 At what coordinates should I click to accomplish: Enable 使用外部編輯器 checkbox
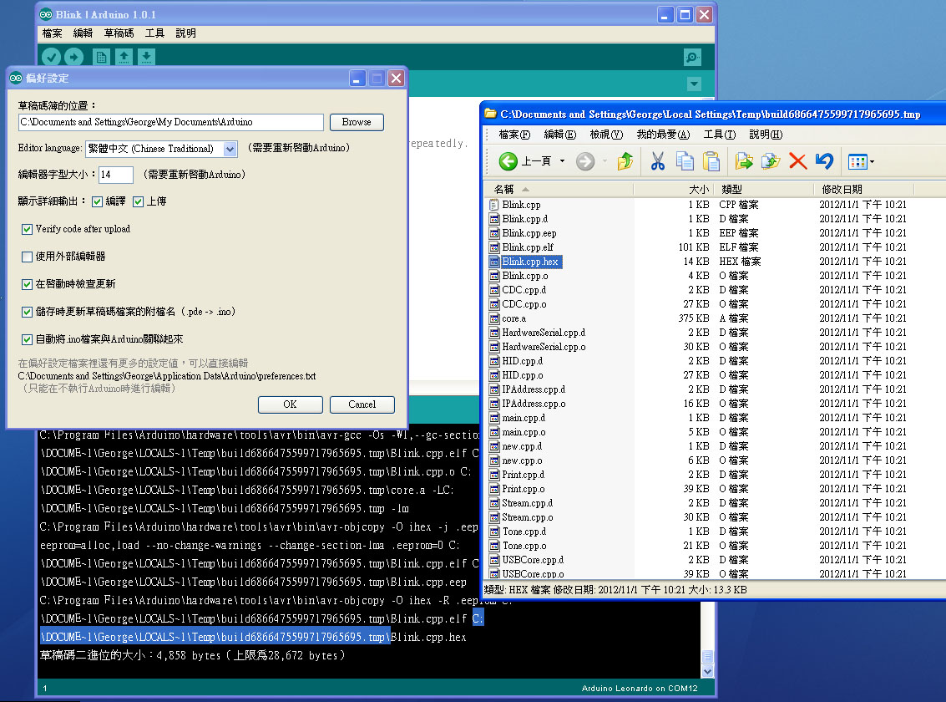click(27, 257)
